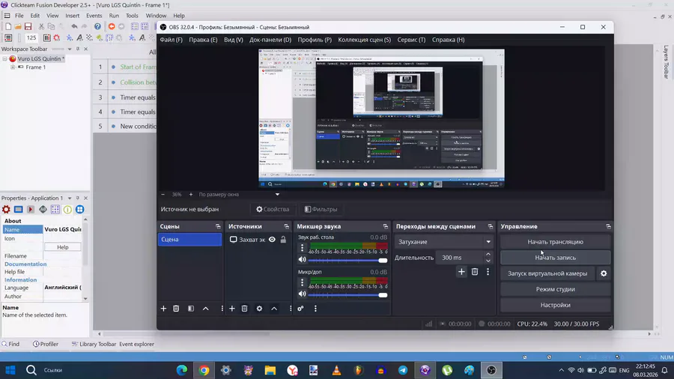Click the Начать трансляцию button

click(x=556, y=242)
